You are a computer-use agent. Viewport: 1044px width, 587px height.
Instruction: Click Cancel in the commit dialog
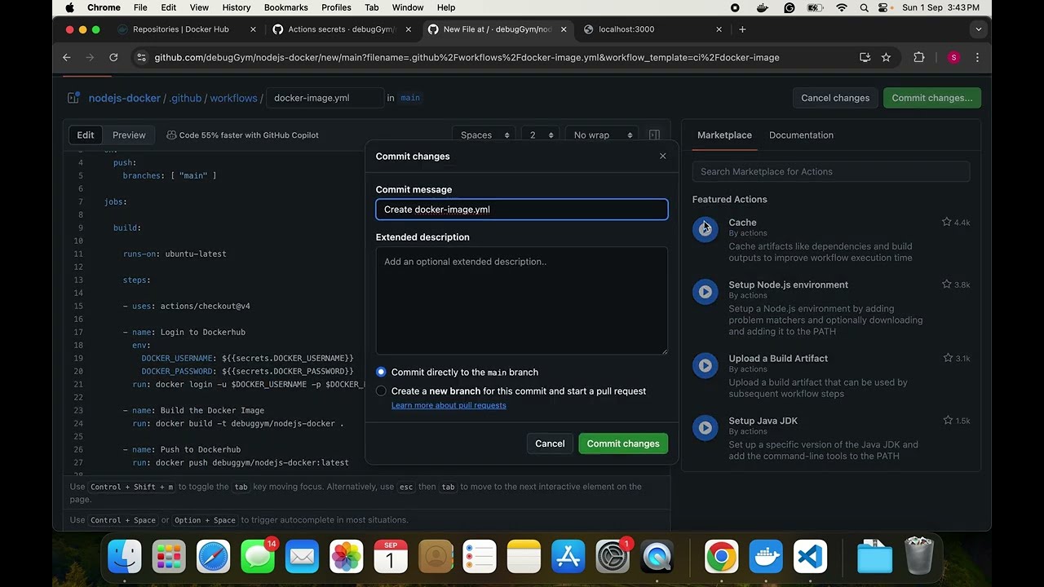(x=550, y=444)
